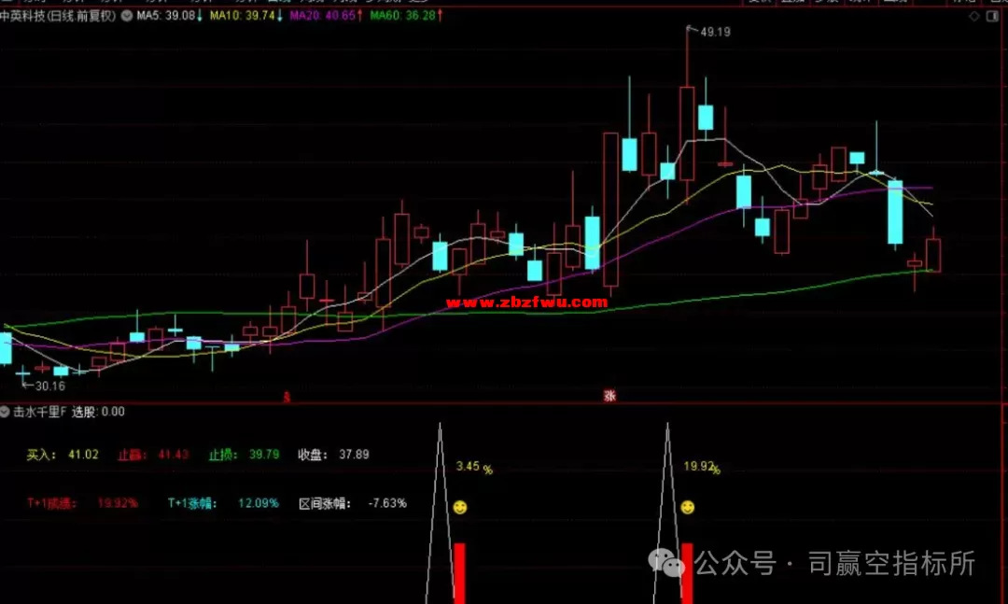Open the round dropdown beside 击水千里F
1008x604 pixels.
[x=6, y=412]
